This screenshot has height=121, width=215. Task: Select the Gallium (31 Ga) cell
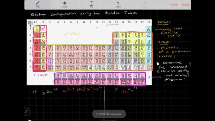(116, 48)
